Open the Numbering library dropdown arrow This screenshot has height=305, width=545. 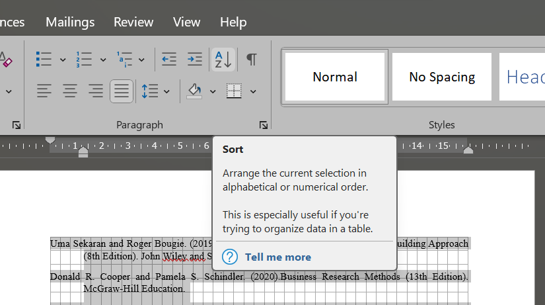click(x=103, y=60)
